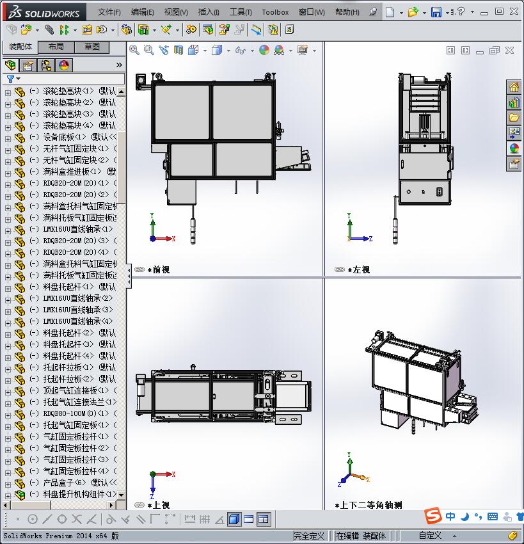The height and width of the screenshot is (544, 524).
Task: Click the Zoom to Fit magnifier
Action: coord(134,51)
